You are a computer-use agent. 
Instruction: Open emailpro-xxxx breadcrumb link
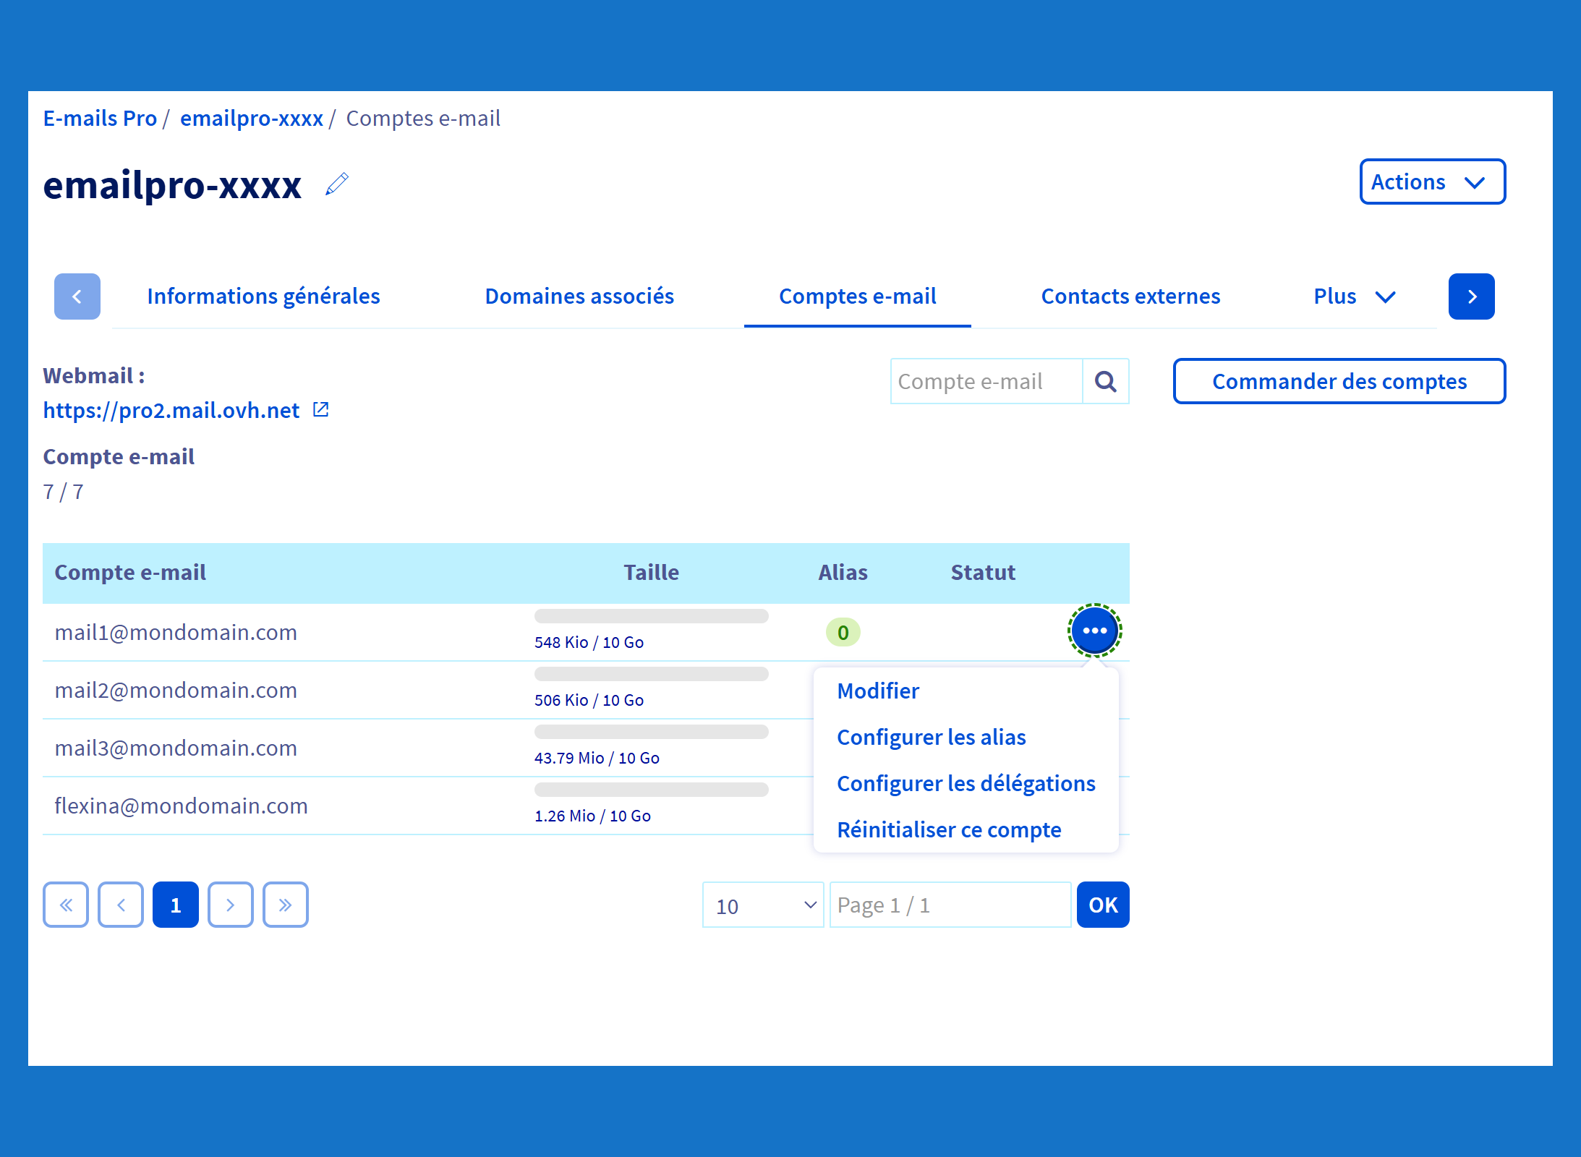pos(252,118)
